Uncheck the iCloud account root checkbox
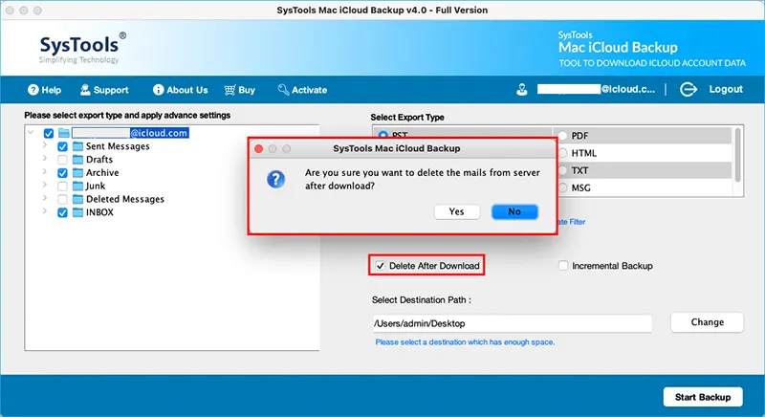Screen dimensions: 765x417 click(49, 133)
